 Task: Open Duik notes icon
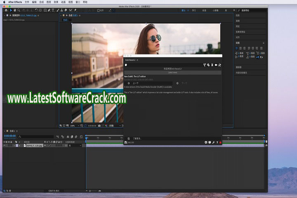pyautogui.click(x=126, y=65)
